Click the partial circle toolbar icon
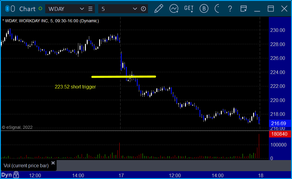This screenshot has width=292, height=179. (x=217, y=8)
